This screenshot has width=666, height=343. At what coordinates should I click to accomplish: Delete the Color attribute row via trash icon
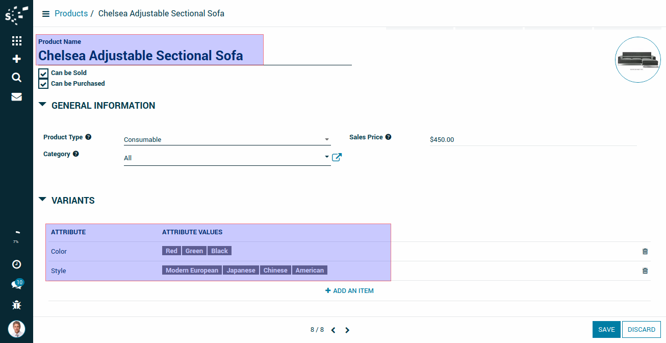(645, 251)
